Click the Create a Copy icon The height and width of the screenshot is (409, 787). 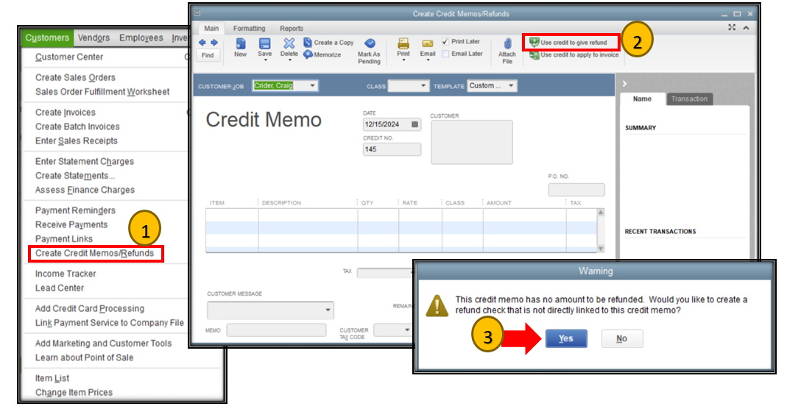(x=308, y=43)
